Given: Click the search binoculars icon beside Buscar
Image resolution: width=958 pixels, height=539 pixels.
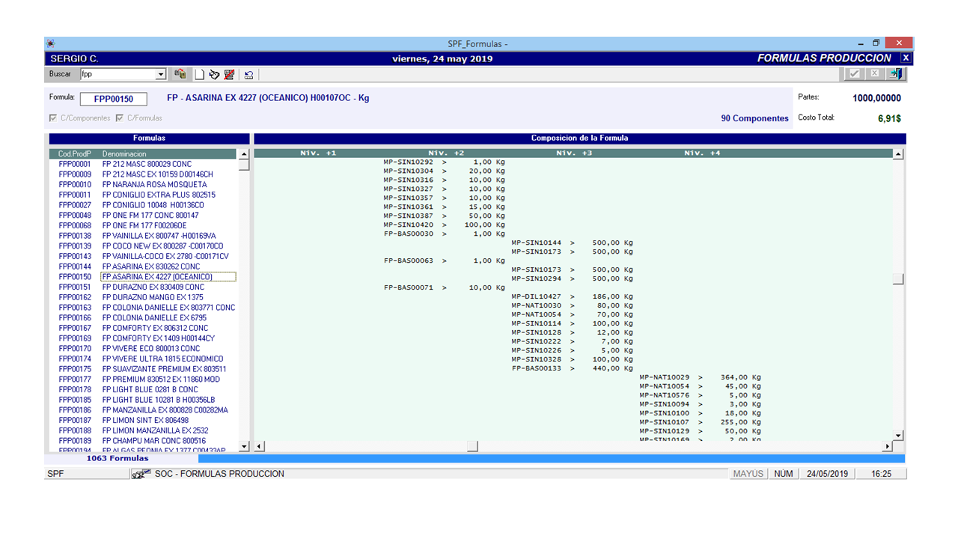Looking at the screenshot, I should [x=180, y=74].
